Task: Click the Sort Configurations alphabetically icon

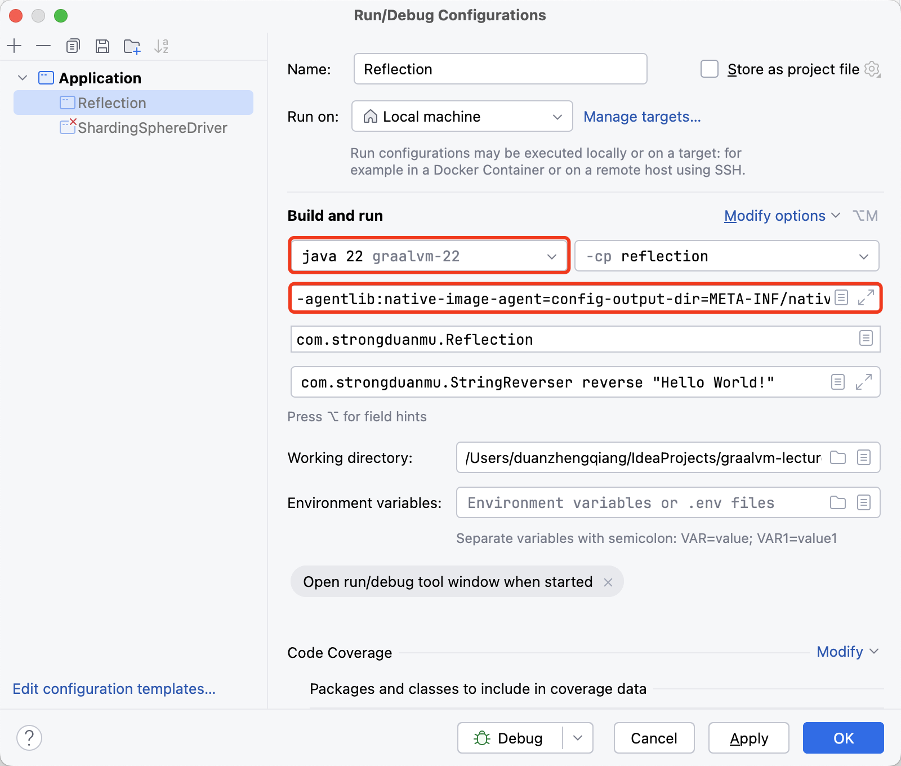Action: 161,46
